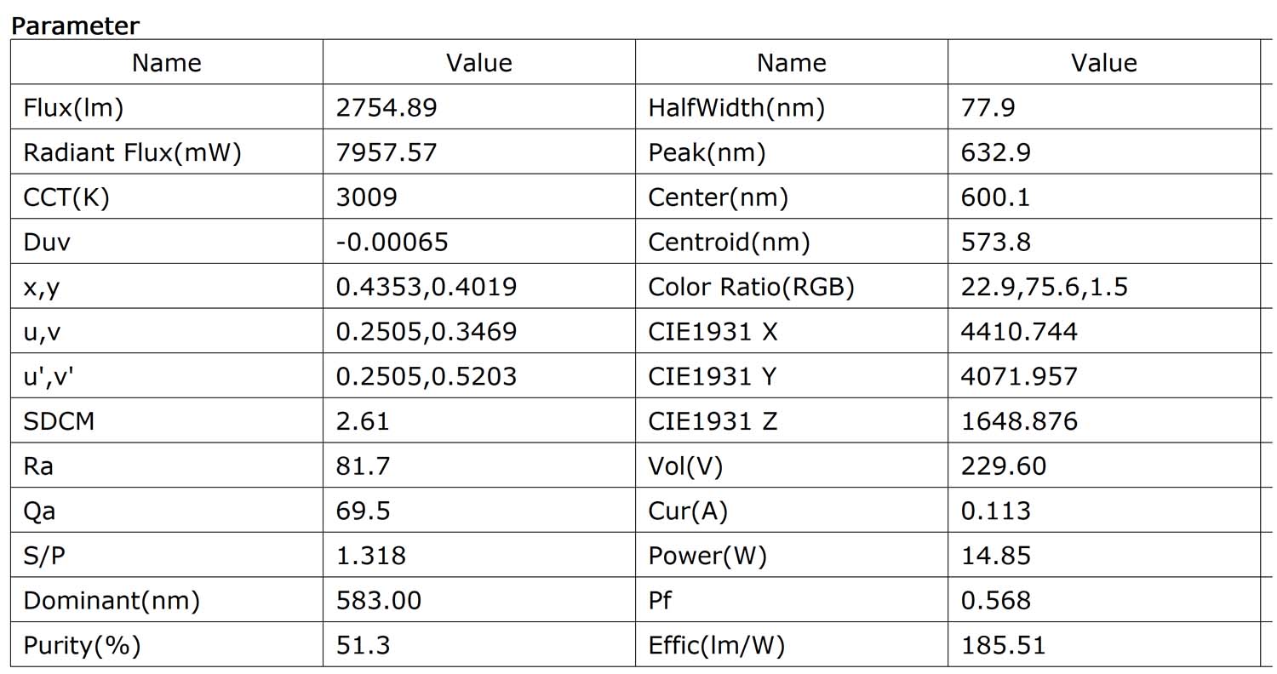Click the Parameter heading above the table
This screenshot has height=674, width=1277.
coord(75,26)
